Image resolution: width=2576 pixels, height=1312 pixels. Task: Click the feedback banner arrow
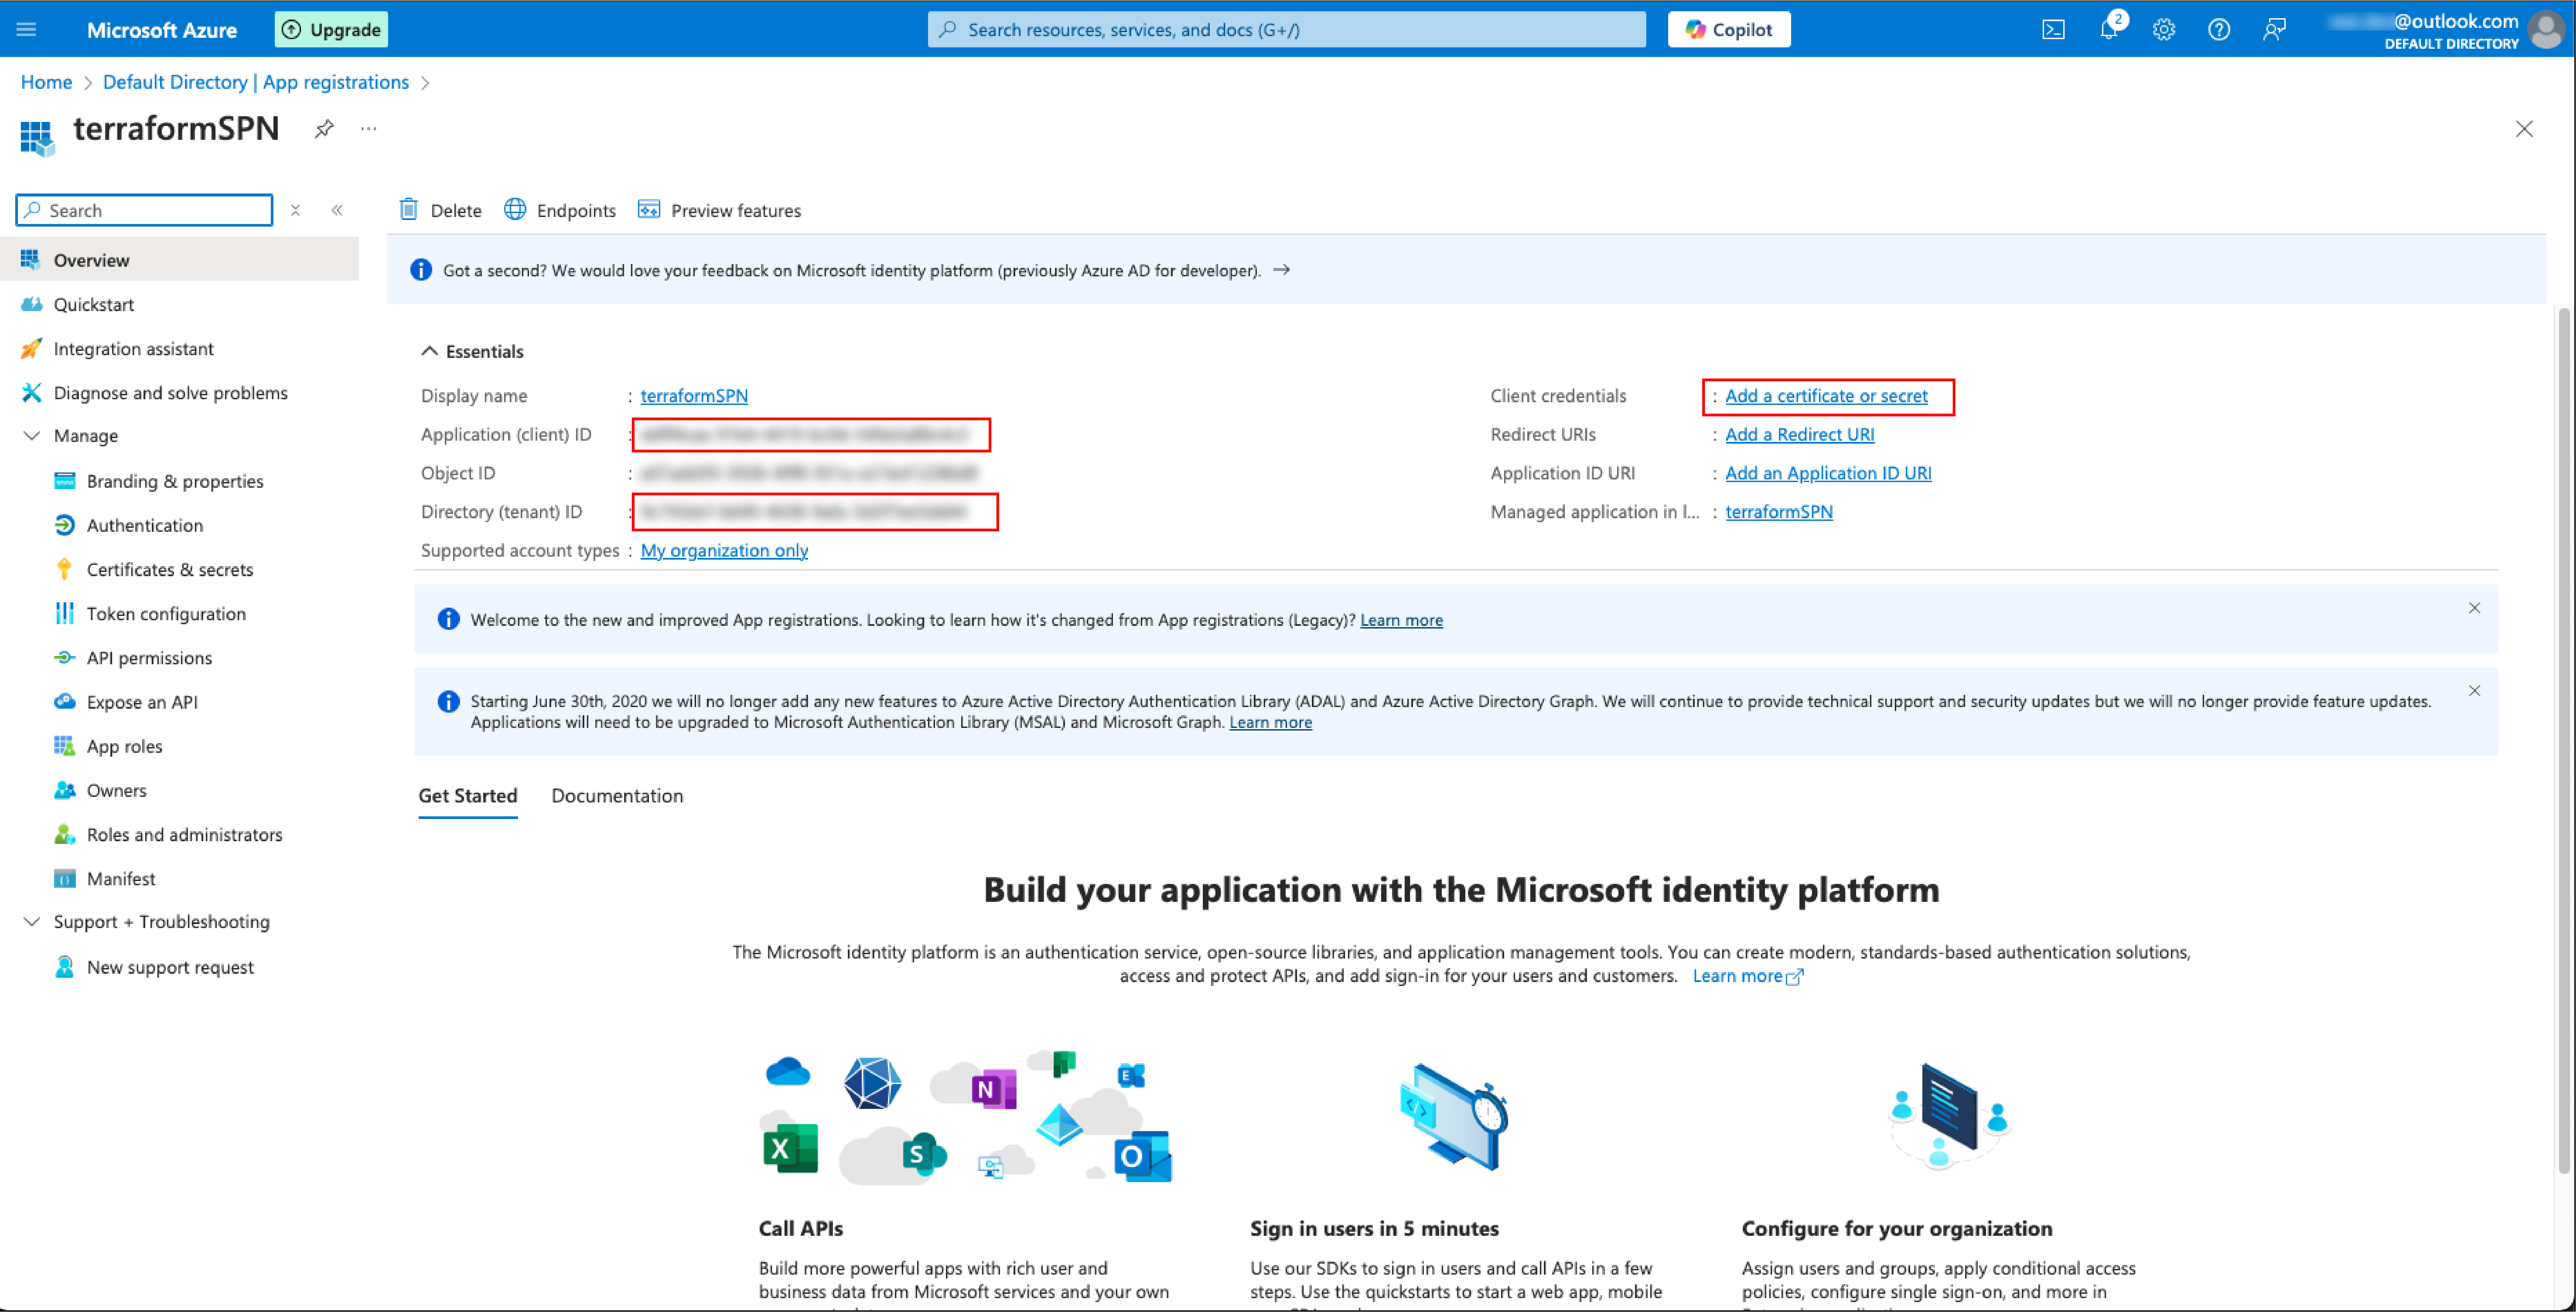click(x=1281, y=270)
